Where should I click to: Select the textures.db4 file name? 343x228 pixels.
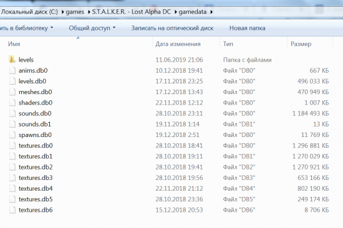tap(36, 188)
